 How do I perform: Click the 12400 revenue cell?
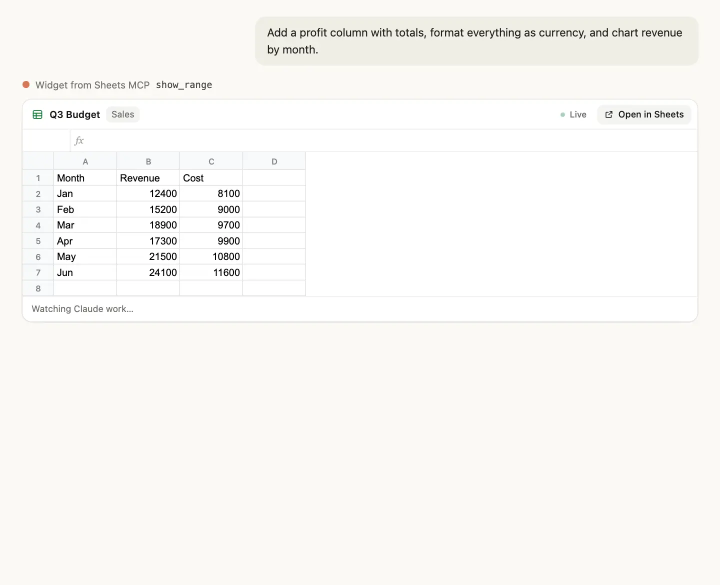148,193
